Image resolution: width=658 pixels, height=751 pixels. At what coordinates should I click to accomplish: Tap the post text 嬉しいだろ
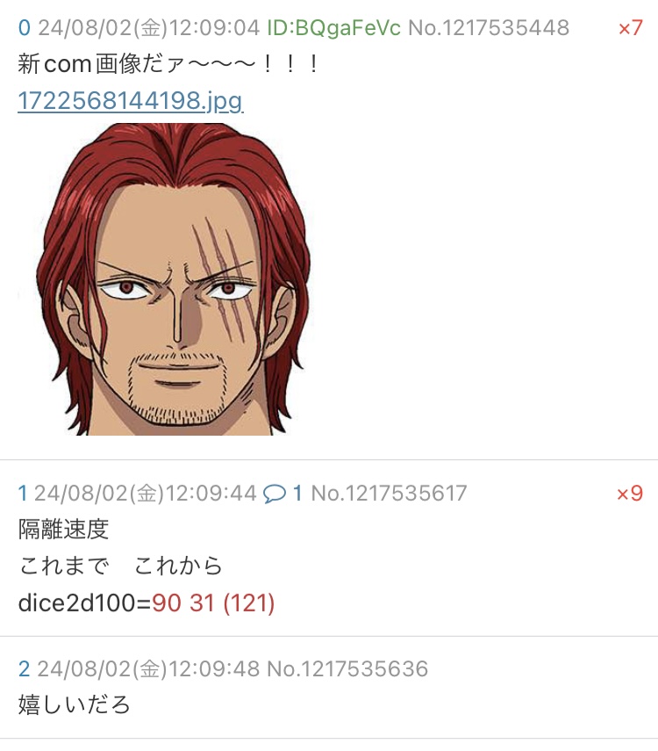pos(75,704)
